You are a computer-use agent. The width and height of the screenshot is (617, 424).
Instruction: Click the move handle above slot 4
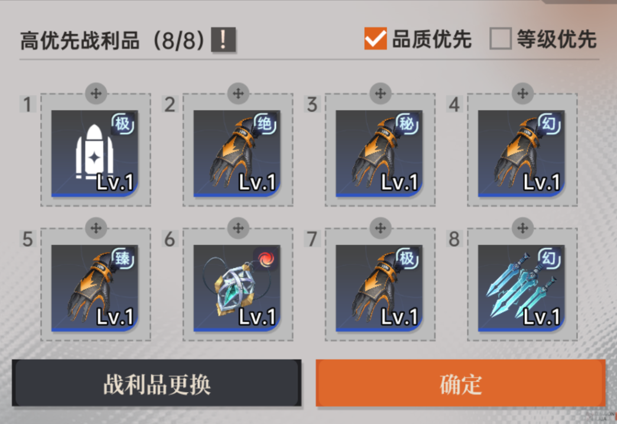522,94
